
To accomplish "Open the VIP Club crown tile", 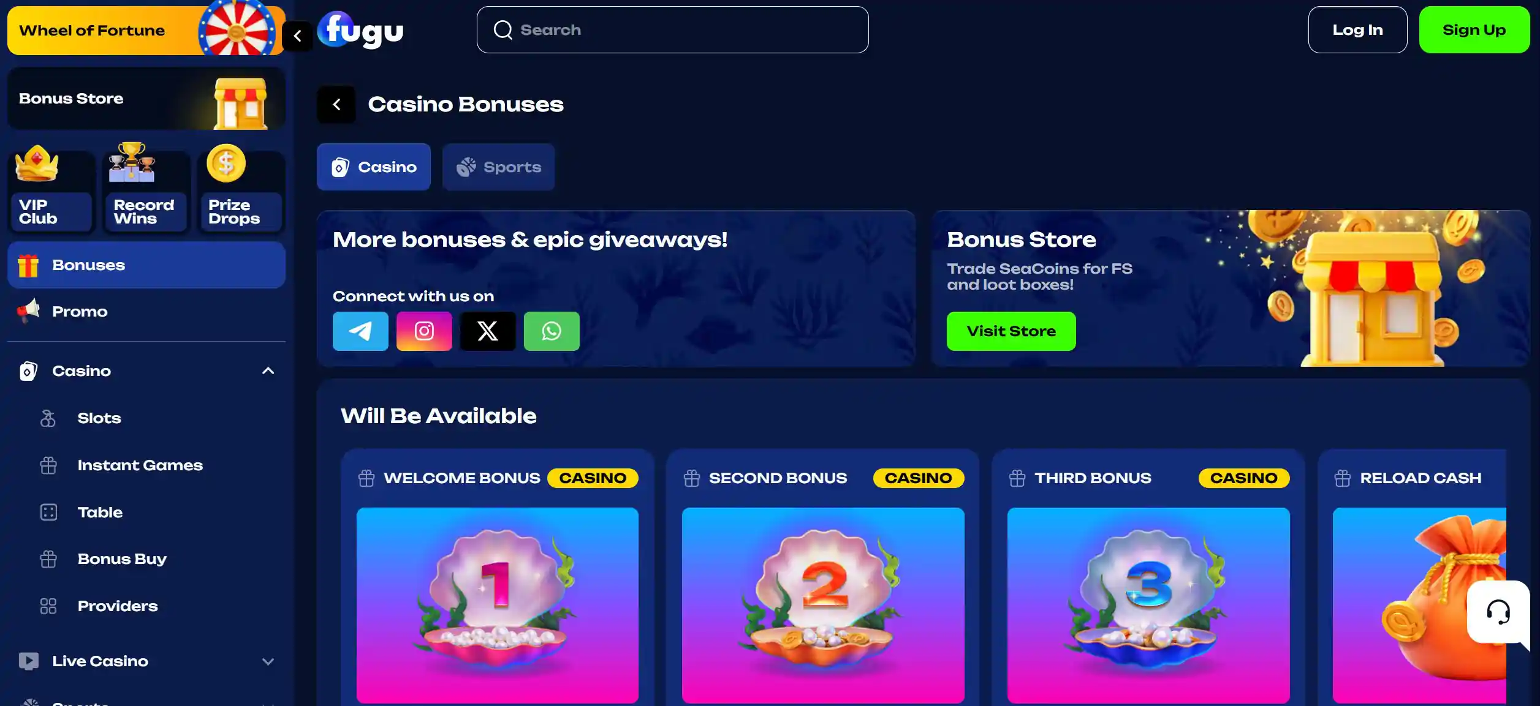I will [x=51, y=189].
